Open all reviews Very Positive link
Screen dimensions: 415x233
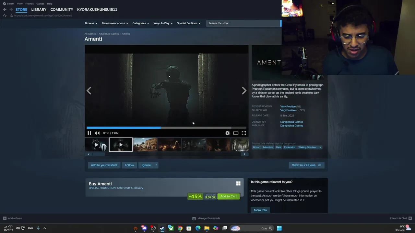tap(288, 110)
